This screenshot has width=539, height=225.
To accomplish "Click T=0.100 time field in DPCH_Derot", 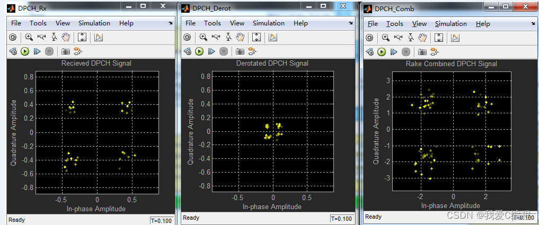I will [341, 219].
